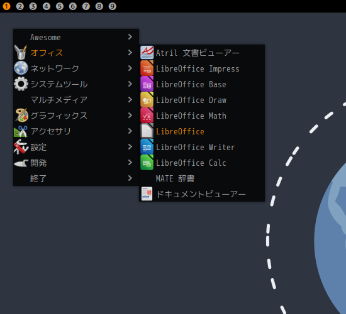Click the LibreOffice Impress icon
The width and height of the screenshot is (346, 314).
click(147, 68)
